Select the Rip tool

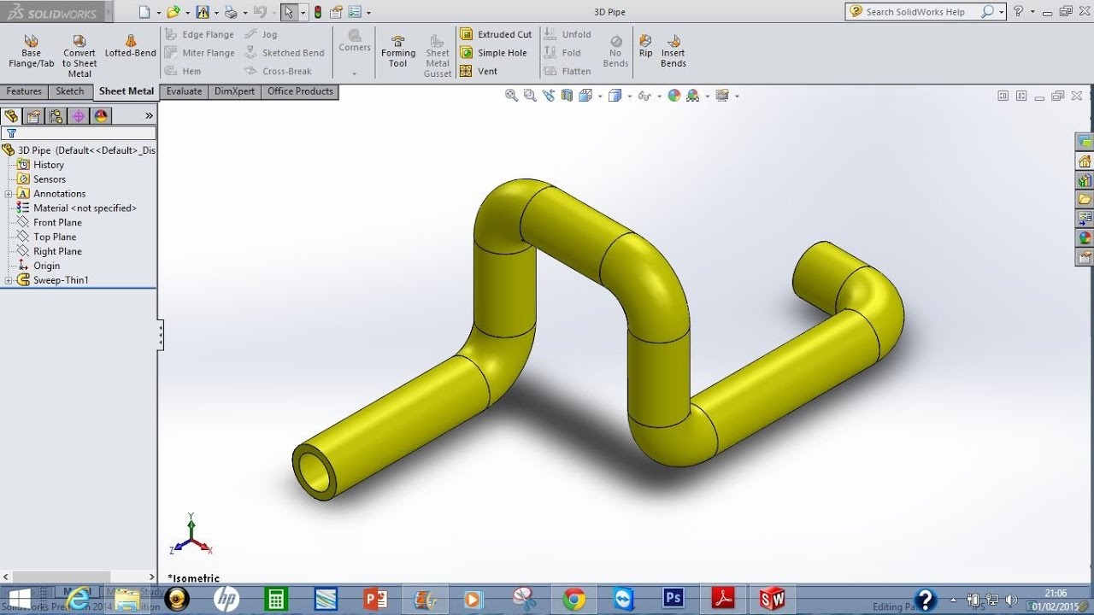[x=645, y=46]
